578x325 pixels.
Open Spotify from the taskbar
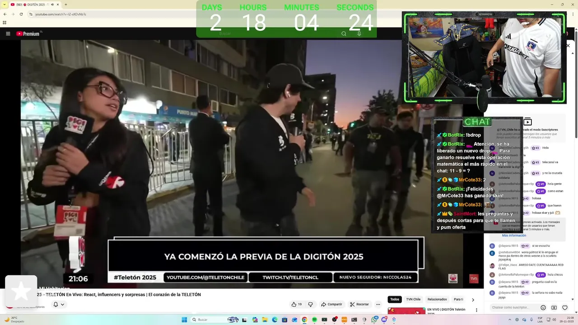tap(314, 320)
